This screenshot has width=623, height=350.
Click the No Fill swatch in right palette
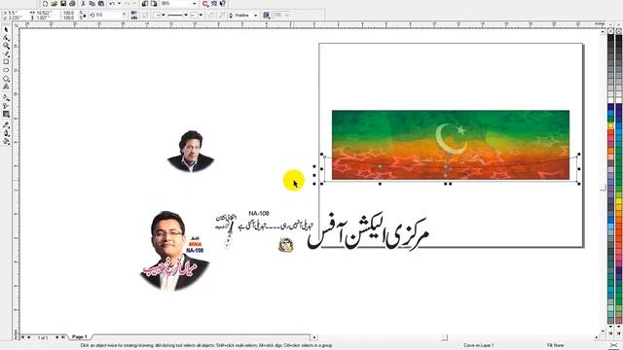coord(619,31)
